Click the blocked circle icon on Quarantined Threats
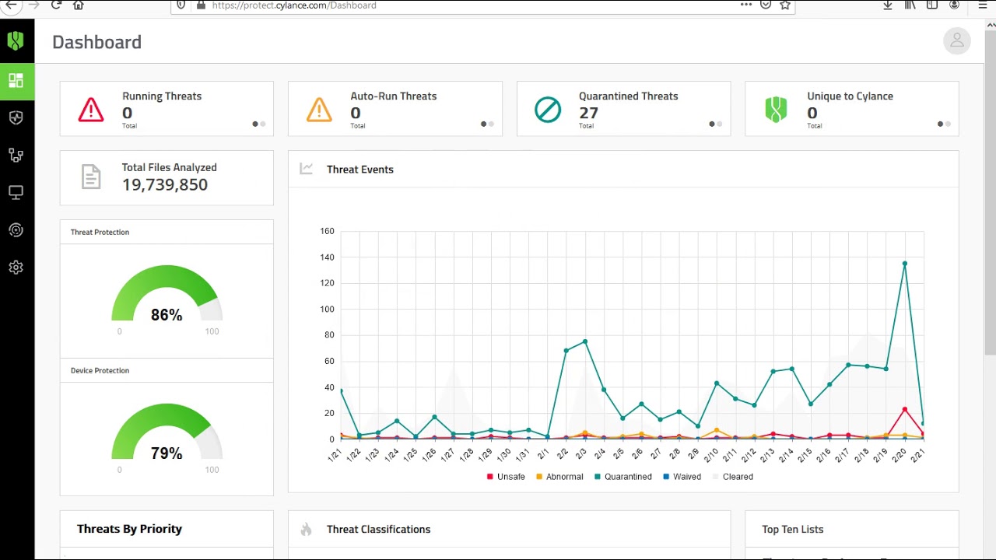 pos(548,110)
